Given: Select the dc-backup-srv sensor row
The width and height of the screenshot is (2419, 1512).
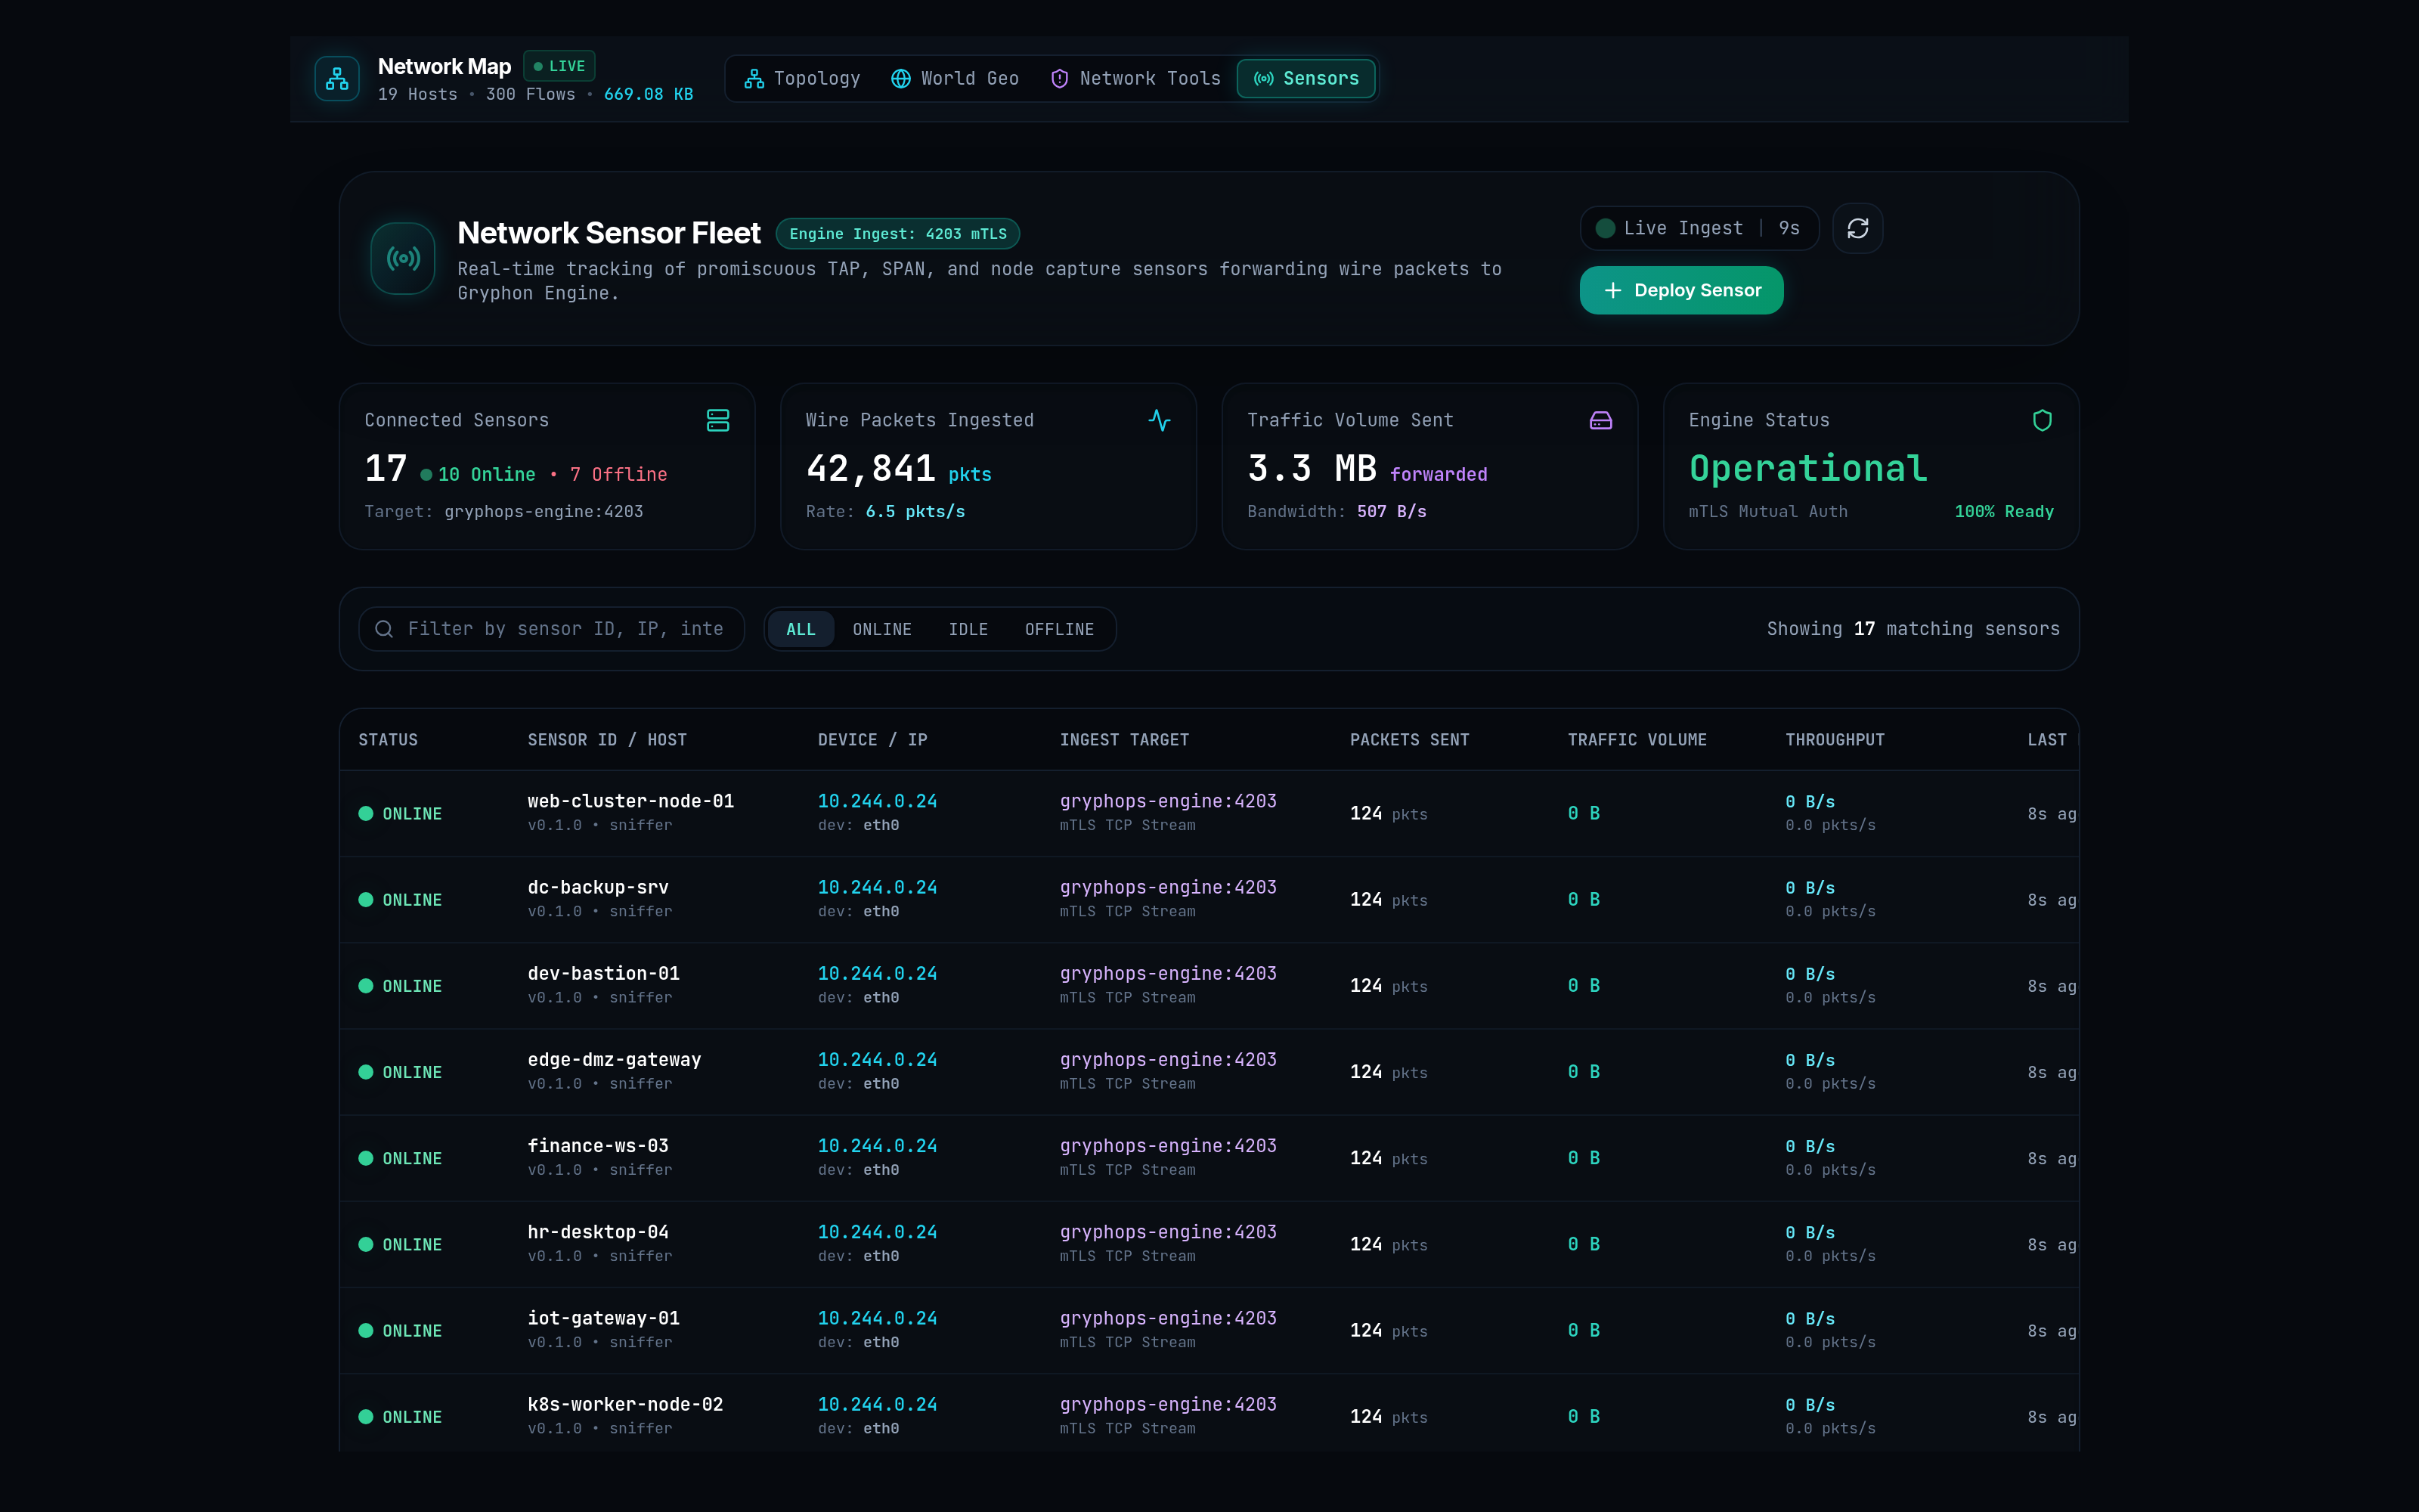Looking at the screenshot, I should point(1209,900).
